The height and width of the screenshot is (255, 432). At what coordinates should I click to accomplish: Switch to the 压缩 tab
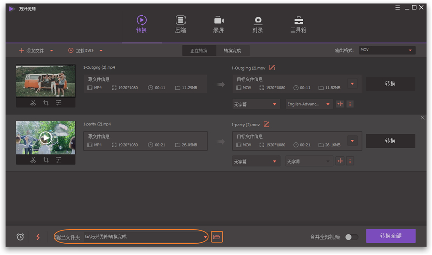[180, 24]
